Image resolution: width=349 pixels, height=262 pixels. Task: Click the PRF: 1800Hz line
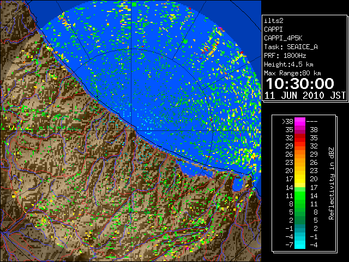point(285,56)
